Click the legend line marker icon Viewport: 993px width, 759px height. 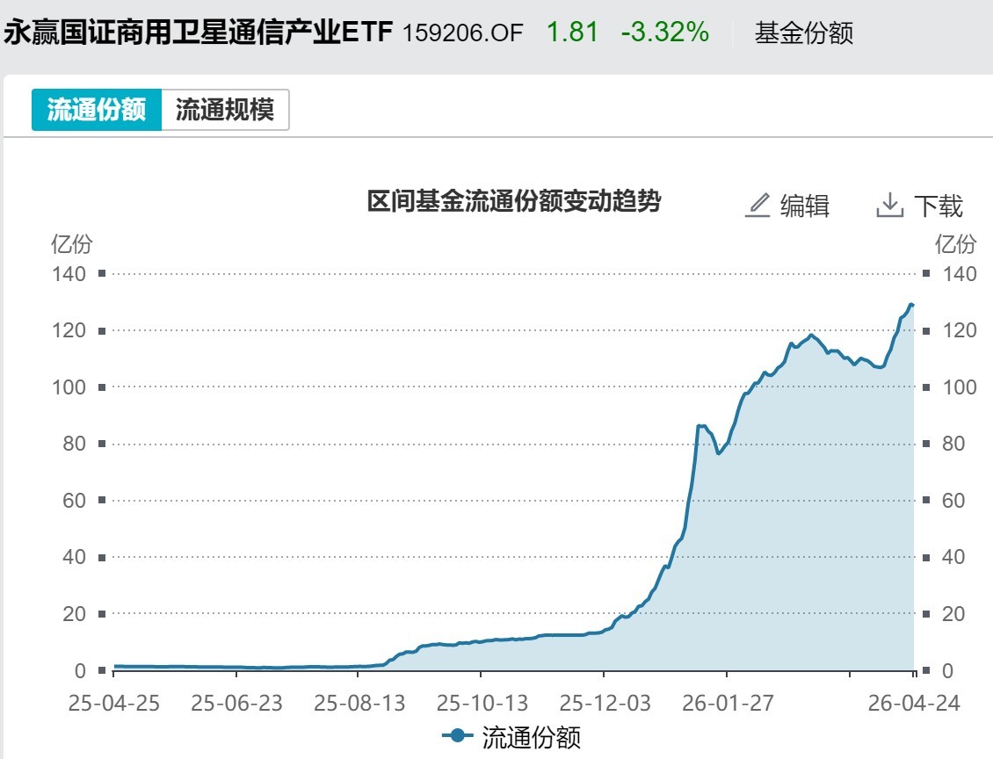(x=457, y=735)
